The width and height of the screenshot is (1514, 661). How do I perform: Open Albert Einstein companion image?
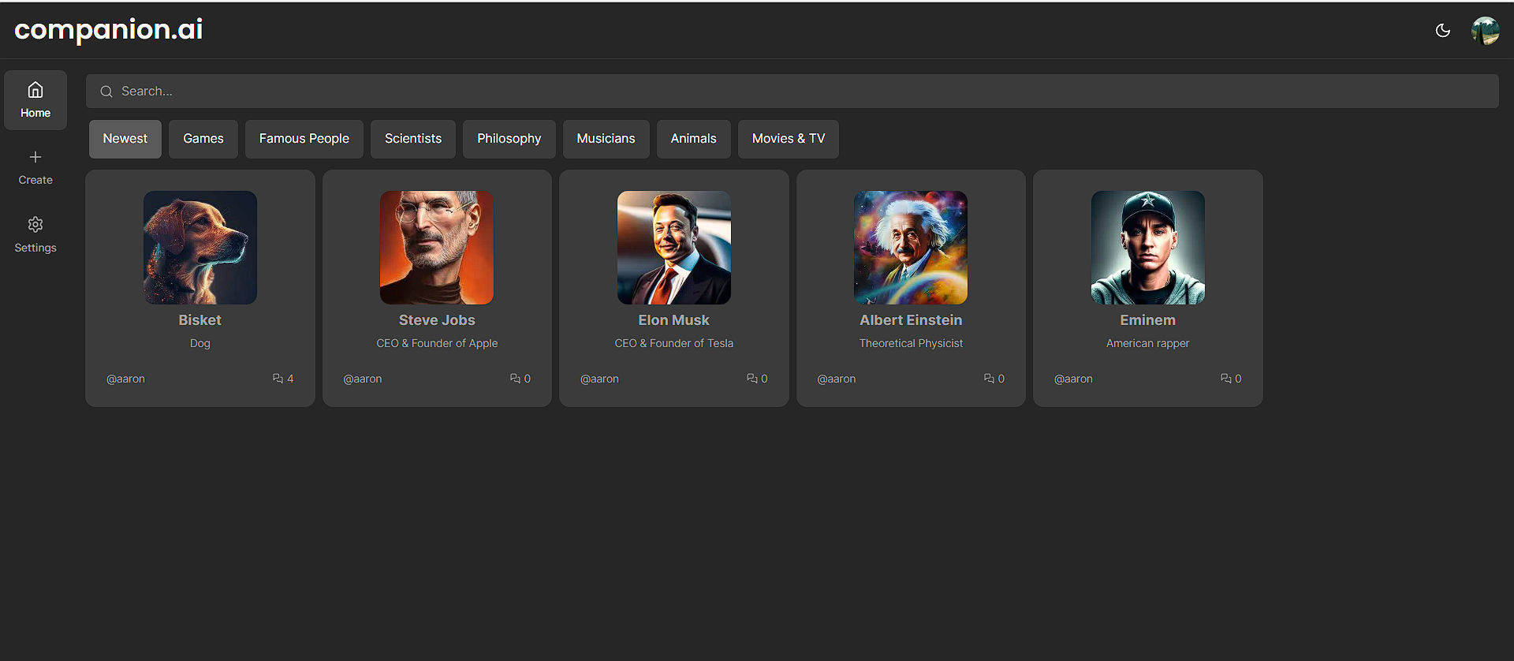(911, 248)
